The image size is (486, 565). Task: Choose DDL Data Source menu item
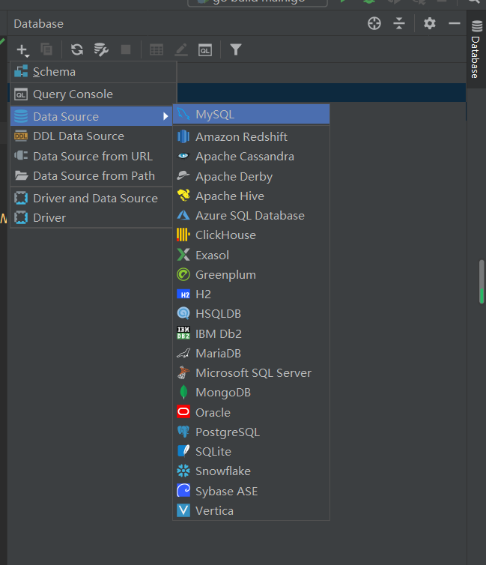click(91, 136)
